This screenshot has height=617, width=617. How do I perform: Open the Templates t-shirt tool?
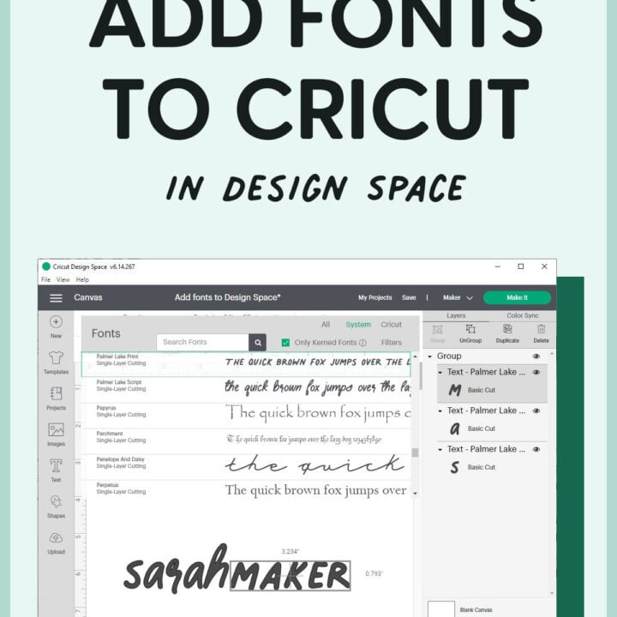[56, 362]
